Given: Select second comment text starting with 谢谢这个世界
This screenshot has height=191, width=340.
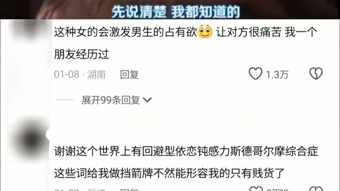Looking at the screenshot, I should pyautogui.click(x=186, y=162).
